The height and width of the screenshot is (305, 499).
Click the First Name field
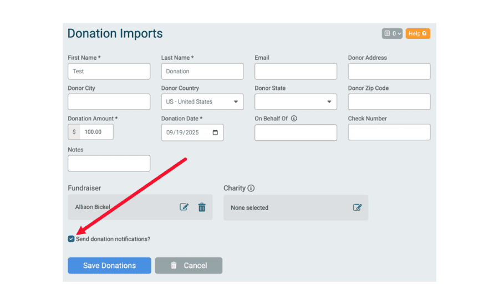click(109, 72)
